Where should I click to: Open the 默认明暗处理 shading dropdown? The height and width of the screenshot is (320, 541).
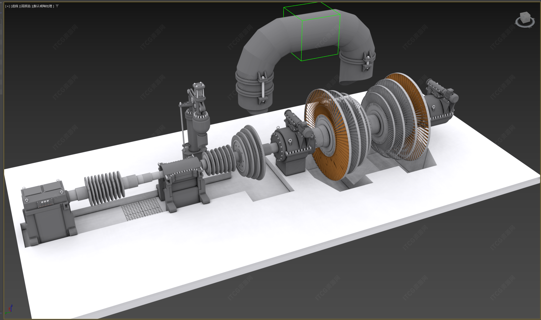pyautogui.click(x=43, y=6)
